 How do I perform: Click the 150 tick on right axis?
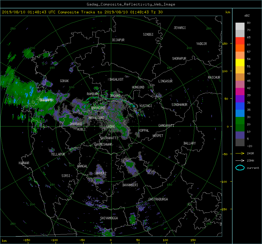pyautogui.click(x=225, y=44)
